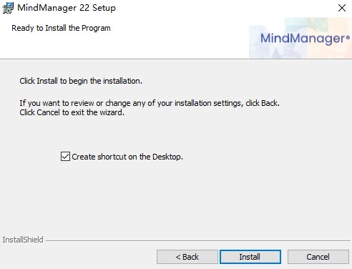Click the MindManager logo in the header banner
The width and height of the screenshot is (352, 269).
(305, 39)
